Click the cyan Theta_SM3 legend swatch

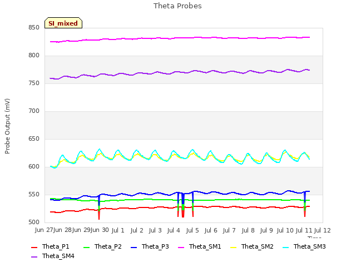[x=285, y=247]
